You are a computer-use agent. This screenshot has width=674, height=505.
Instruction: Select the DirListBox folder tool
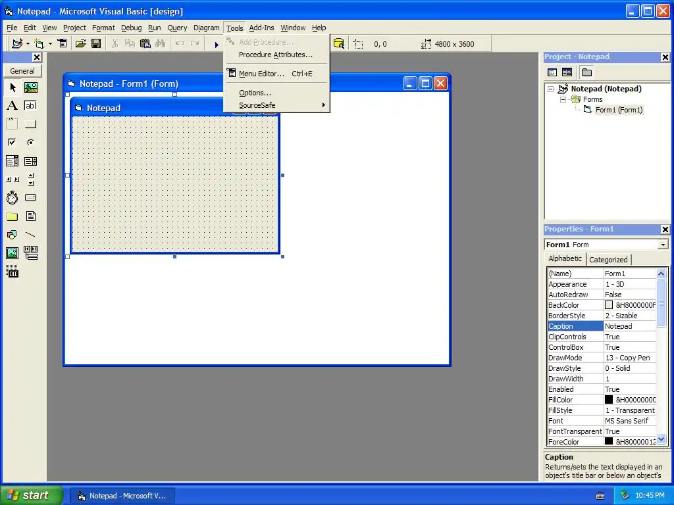pyautogui.click(x=12, y=216)
